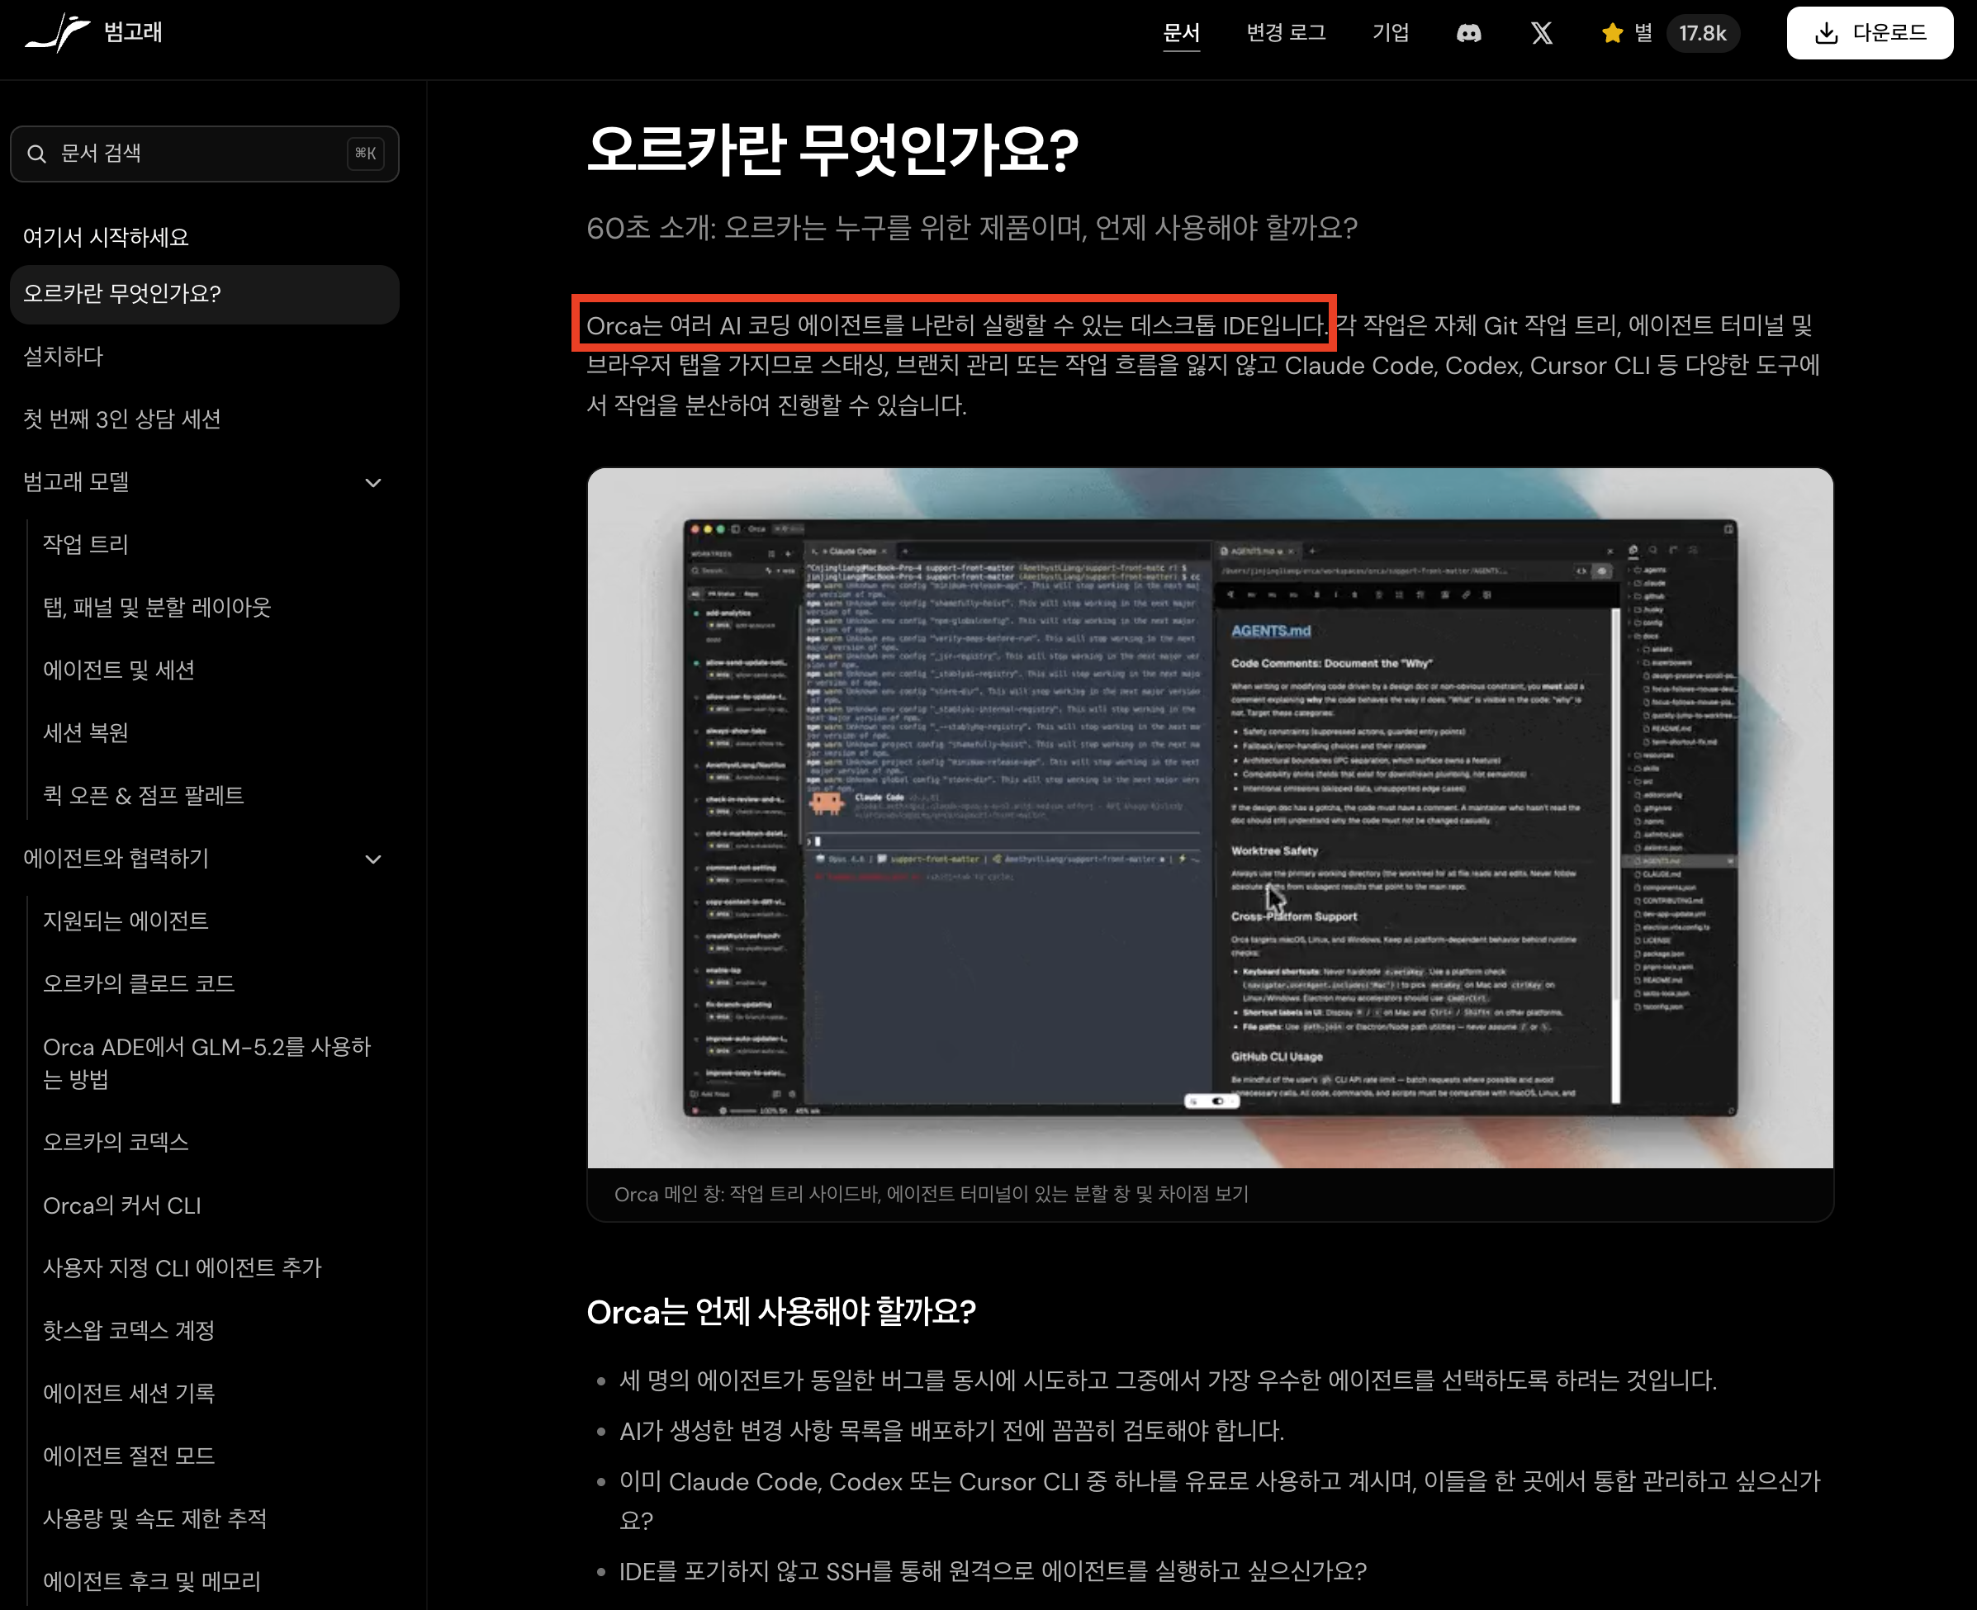Viewport: 1977px width, 1610px height.
Task: Click the download arrow icon
Action: click(1826, 33)
